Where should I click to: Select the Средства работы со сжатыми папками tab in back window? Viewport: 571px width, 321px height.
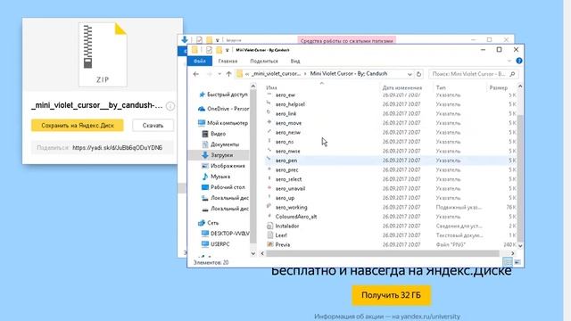point(346,41)
